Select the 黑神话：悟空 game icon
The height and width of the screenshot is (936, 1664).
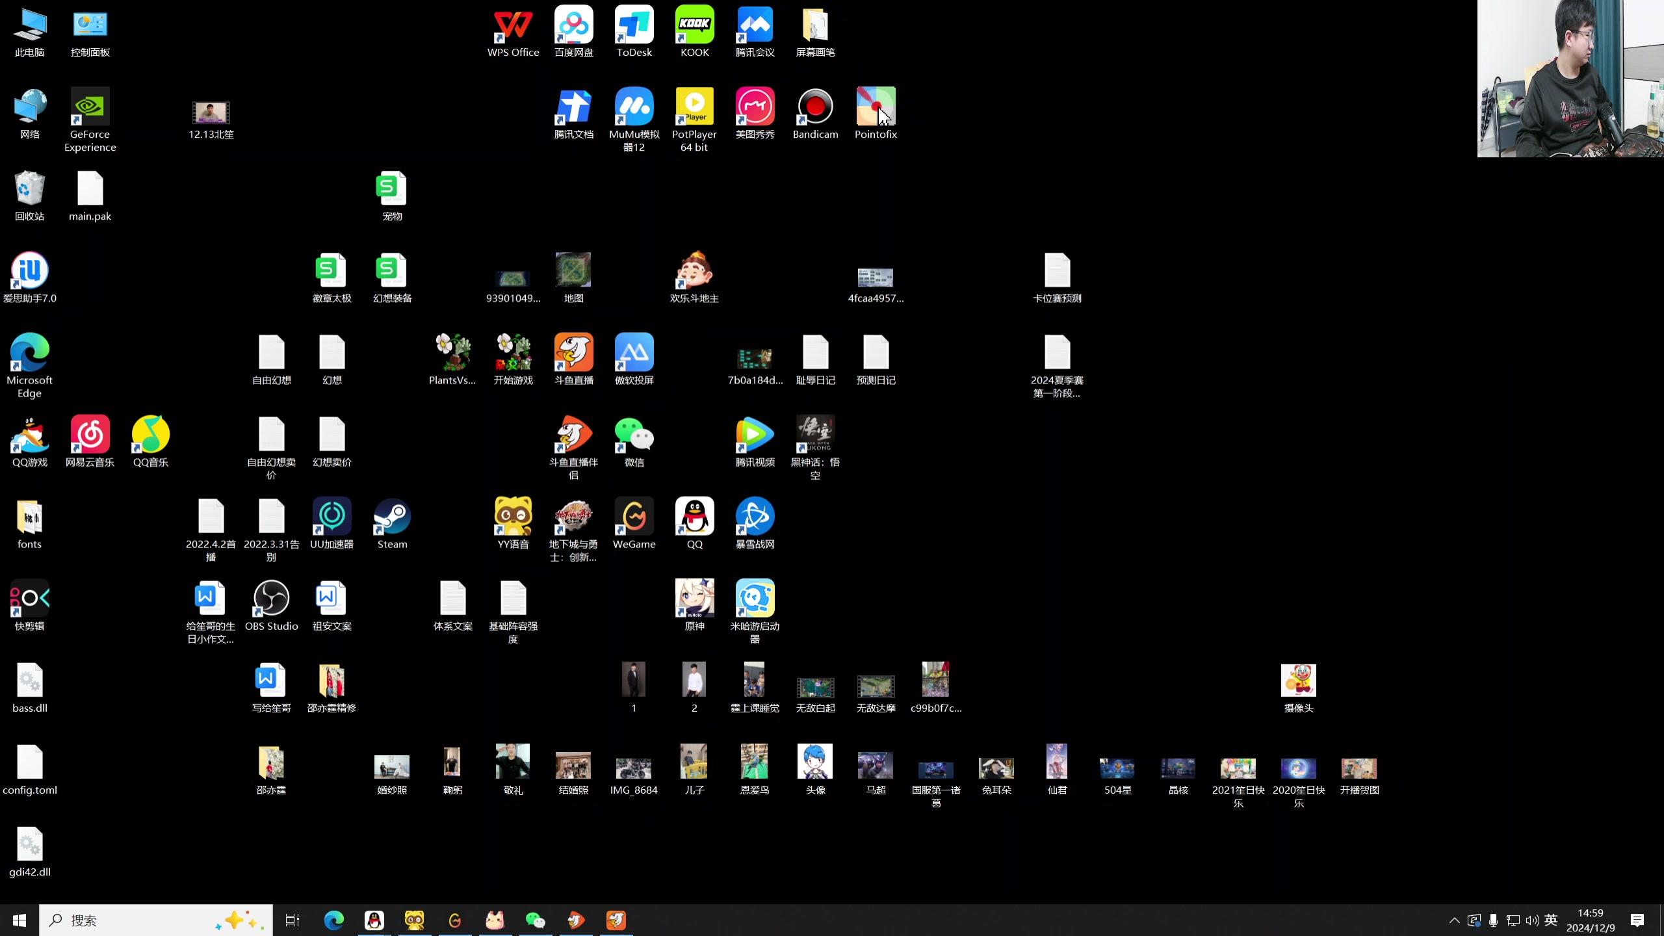(815, 448)
